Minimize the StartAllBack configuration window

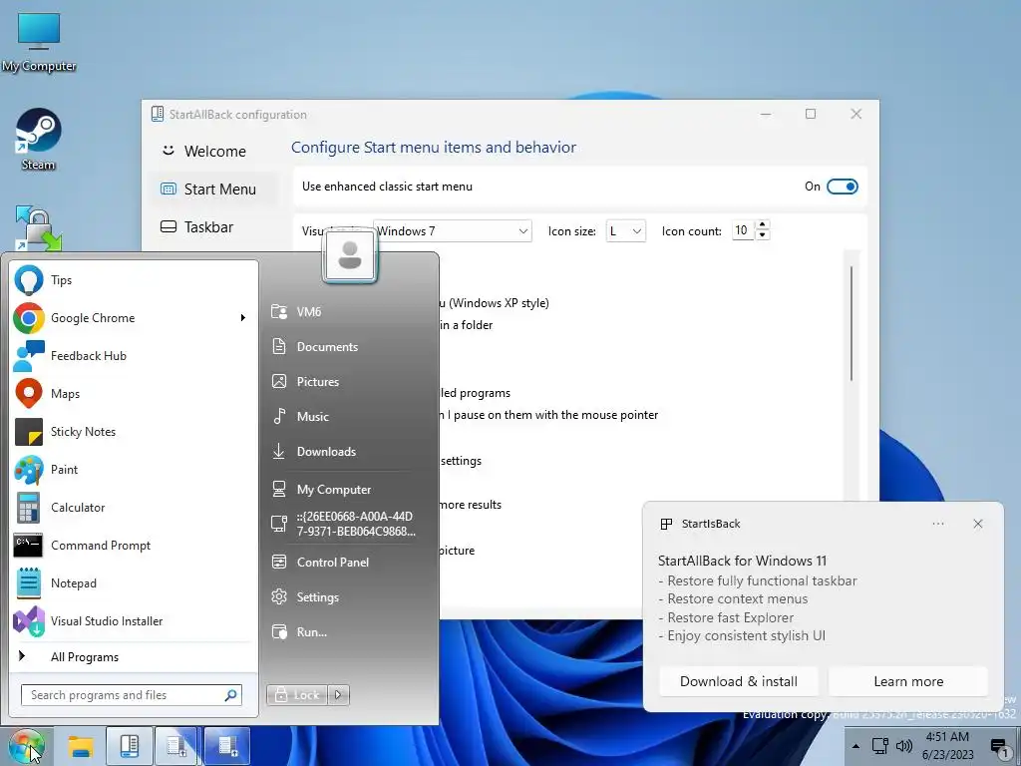click(x=766, y=114)
